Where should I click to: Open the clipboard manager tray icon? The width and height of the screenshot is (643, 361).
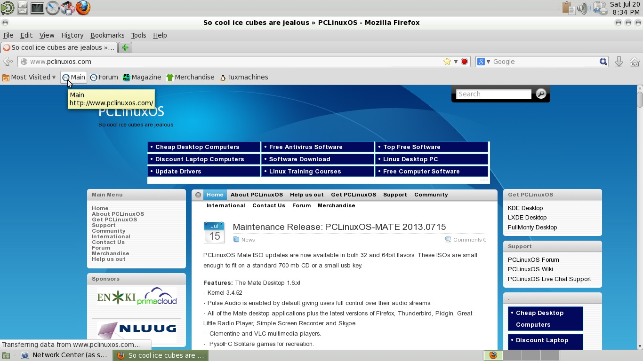[x=569, y=8]
